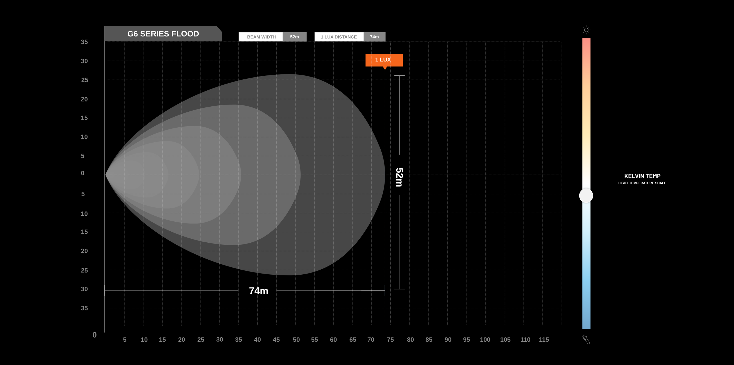Click the sun icon above temperature scale
This screenshot has height=365, width=734.
[586, 30]
